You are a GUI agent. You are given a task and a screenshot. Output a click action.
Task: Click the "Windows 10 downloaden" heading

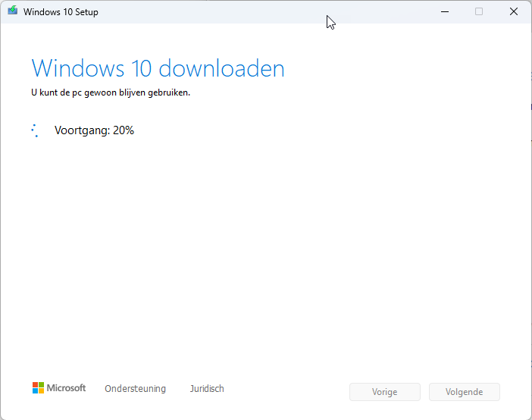pyautogui.click(x=158, y=68)
